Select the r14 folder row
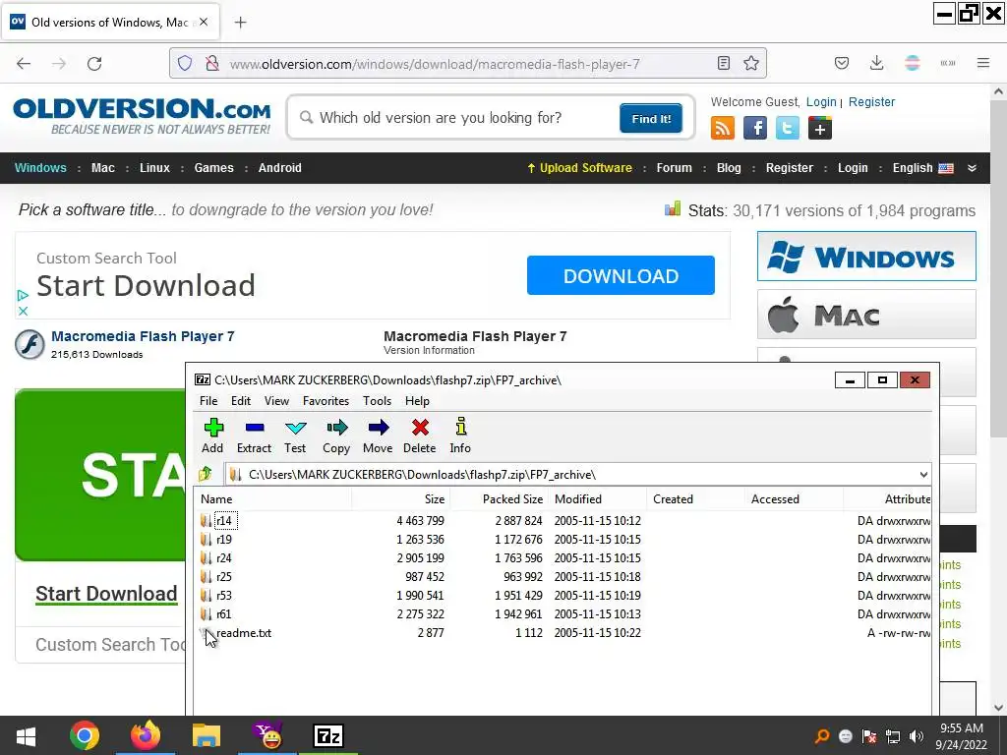The width and height of the screenshot is (1007, 755). 563,521
